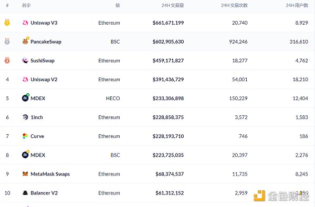This screenshot has width=315, height=207.
Task: Click the SushiSwap logo icon
Action: (25, 60)
